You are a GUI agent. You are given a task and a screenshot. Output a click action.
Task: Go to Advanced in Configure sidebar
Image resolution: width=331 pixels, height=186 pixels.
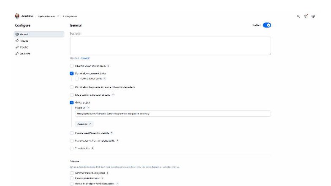pyautogui.click(x=39, y=54)
